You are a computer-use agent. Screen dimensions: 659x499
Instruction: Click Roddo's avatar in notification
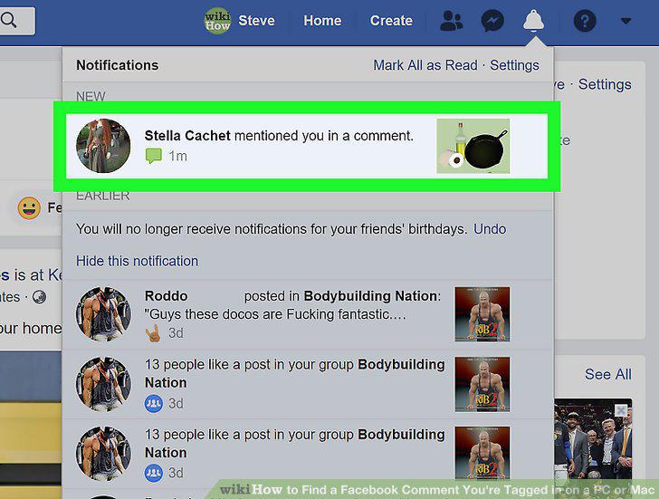[103, 314]
